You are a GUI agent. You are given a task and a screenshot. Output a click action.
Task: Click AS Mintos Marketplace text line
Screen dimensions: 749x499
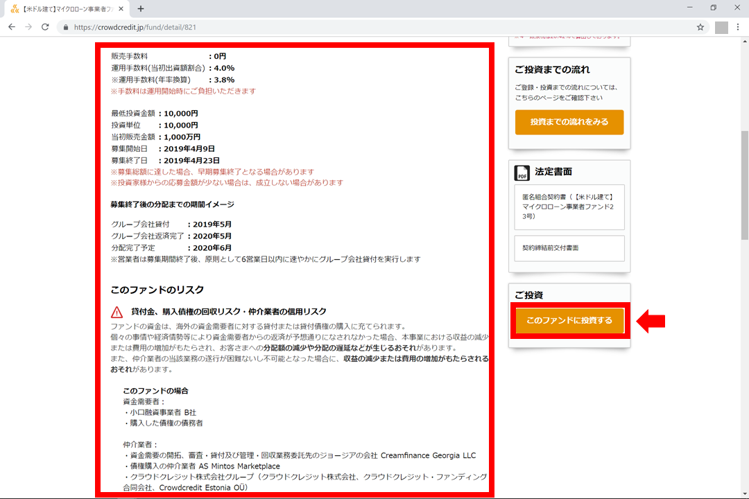[x=202, y=466]
